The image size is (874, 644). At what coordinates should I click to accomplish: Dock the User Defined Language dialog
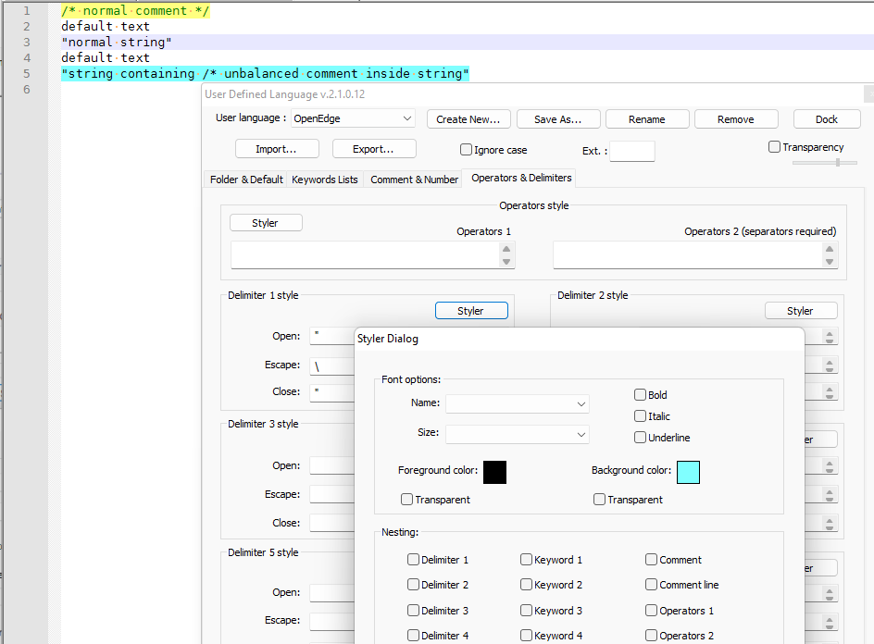pos(827,119)
